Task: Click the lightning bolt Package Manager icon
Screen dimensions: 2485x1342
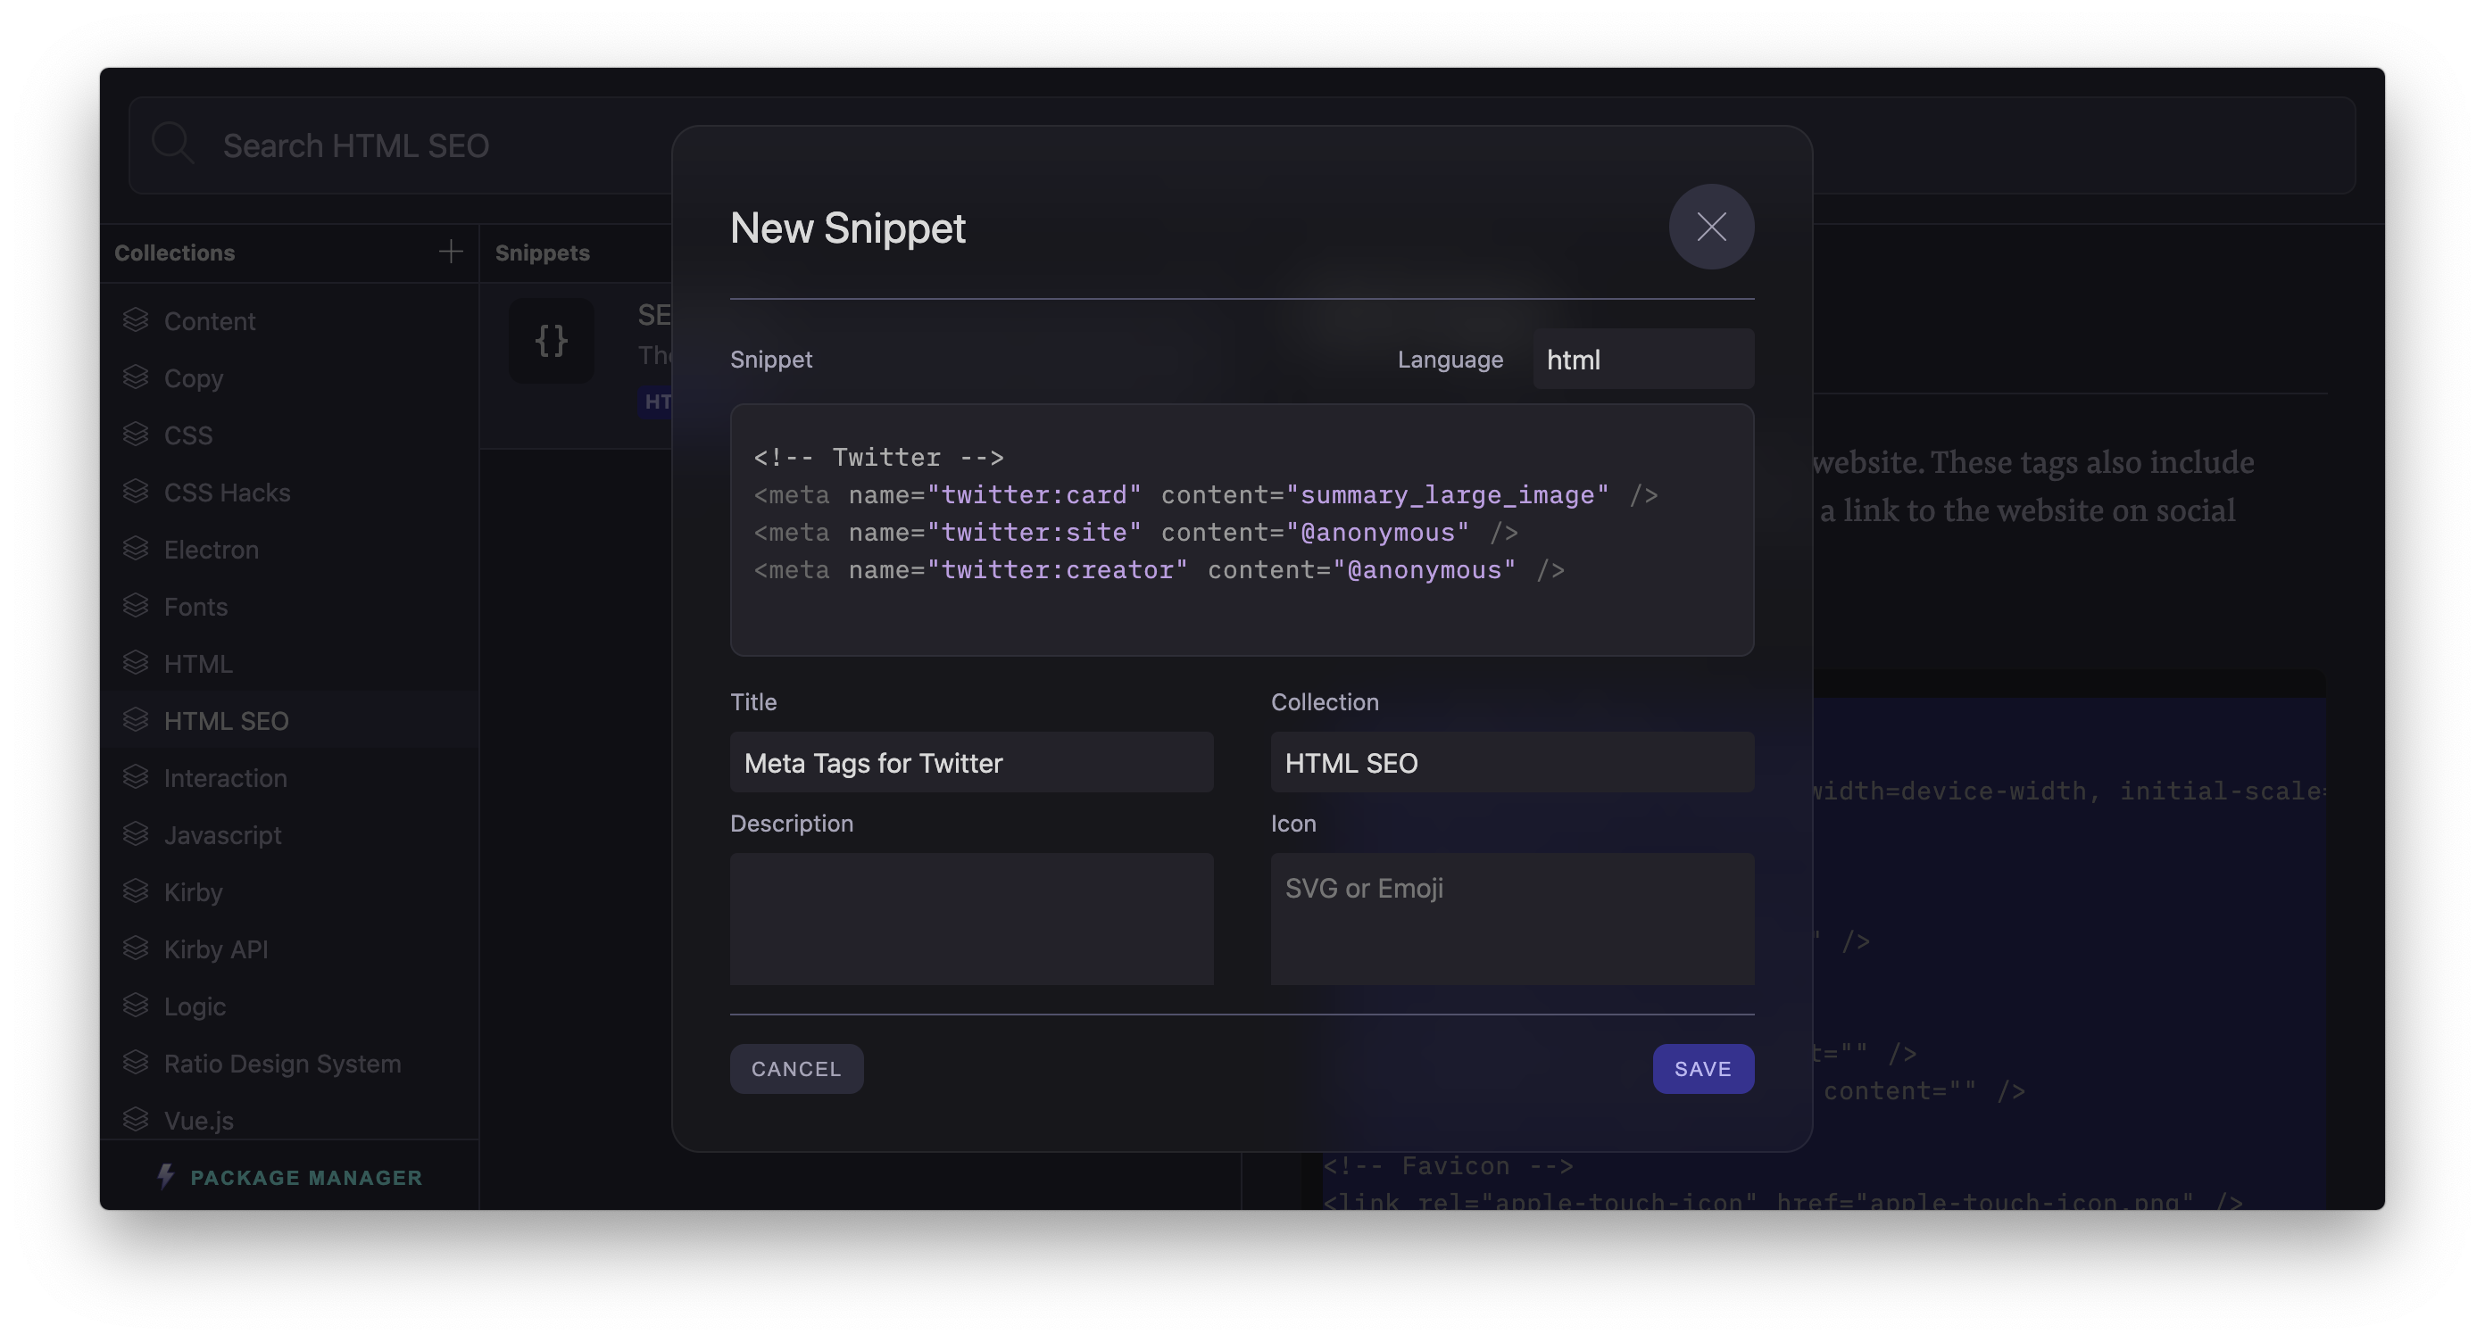Action: pos(166,1176)
